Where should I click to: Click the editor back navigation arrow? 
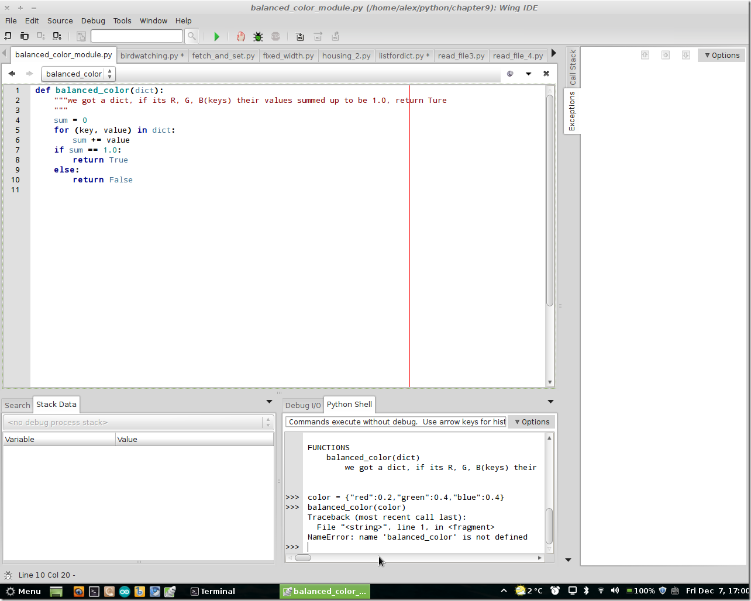[12, 74]
